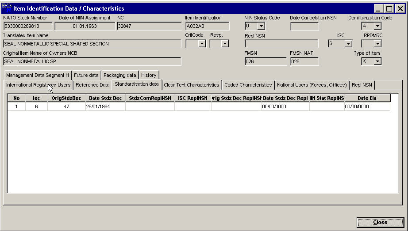The width and height of the screenshot is (408, 231).
Task: Click the StdzComReplNSN column header
Action: pyautogui.click(x=150, y=98)
